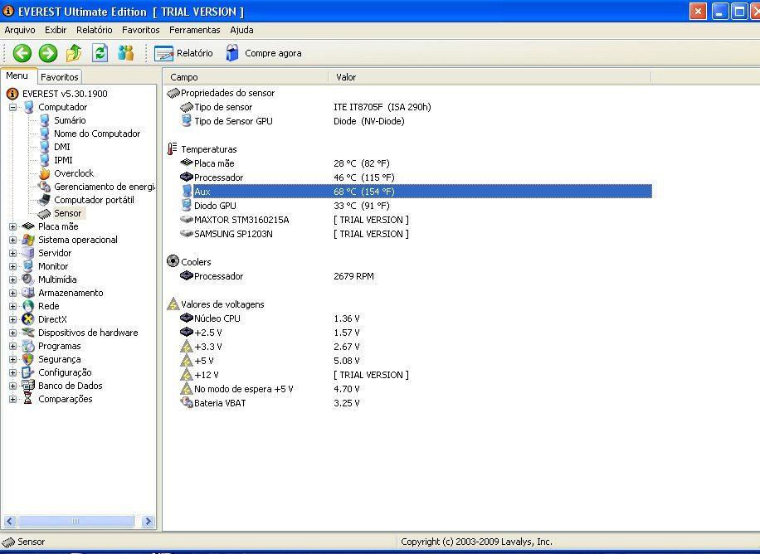The width and height of the screenshot is (760, 554).
Task: Open the Relatório menu in menu bar
Action: (94, 30)
